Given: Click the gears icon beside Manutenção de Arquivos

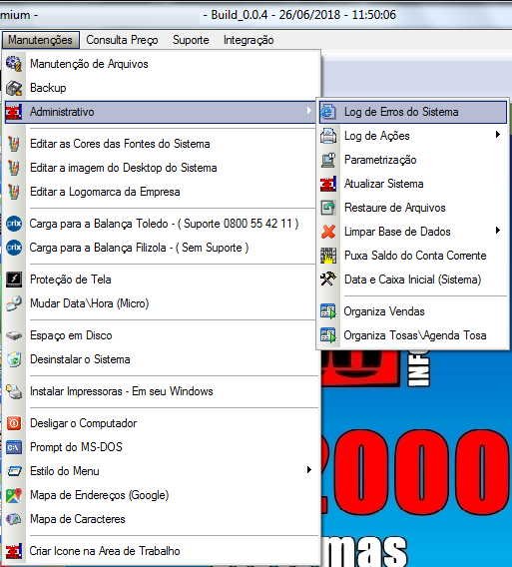Looking at the screenshot, I should click(x=14, y=64).
